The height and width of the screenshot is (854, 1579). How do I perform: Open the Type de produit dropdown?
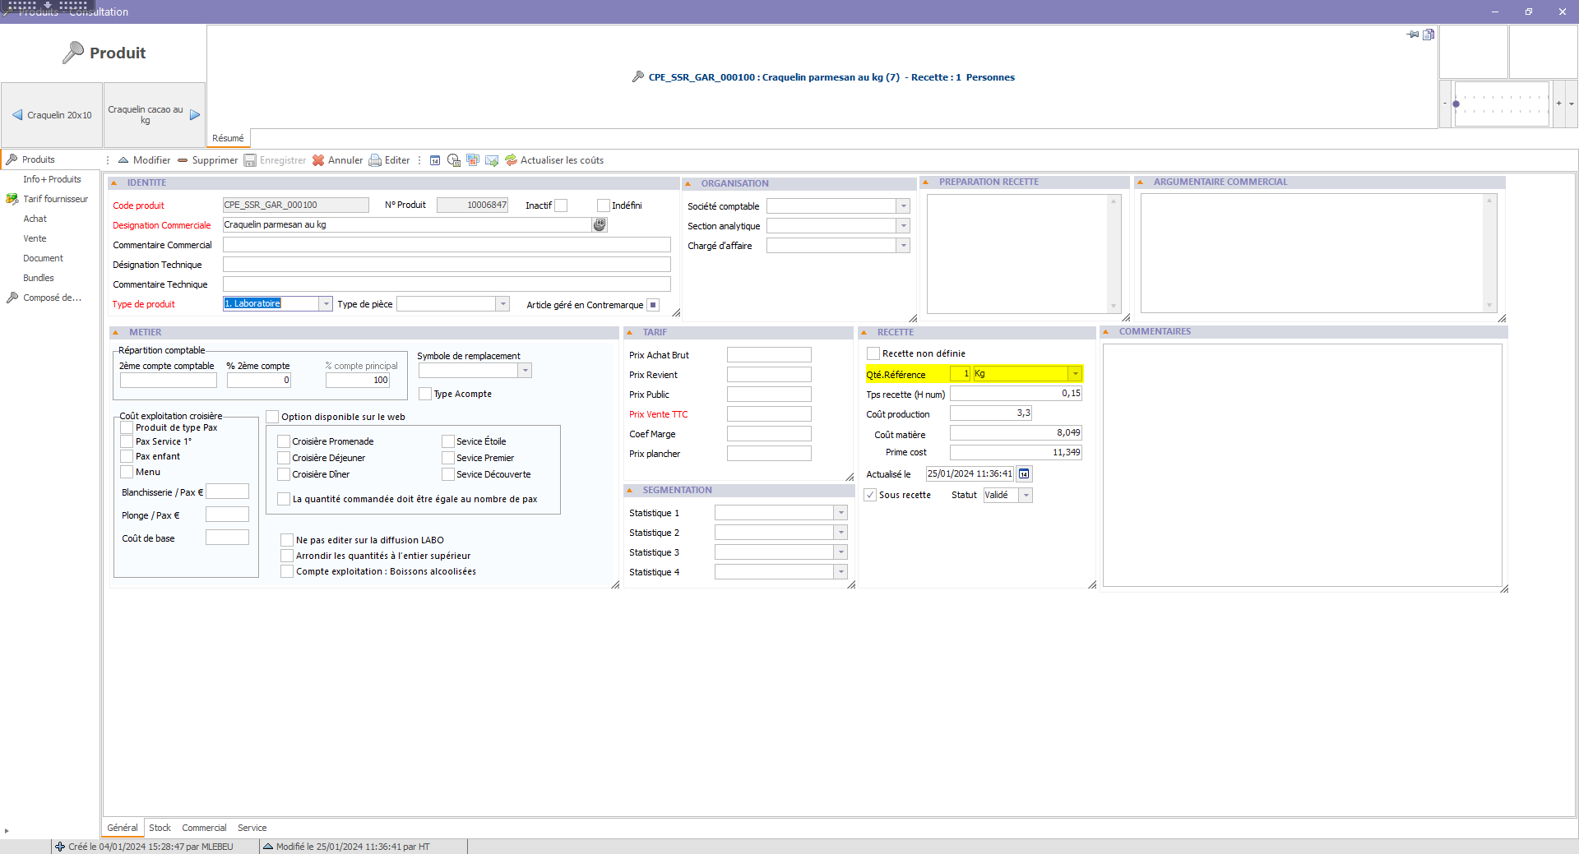(x=326, y=304)
